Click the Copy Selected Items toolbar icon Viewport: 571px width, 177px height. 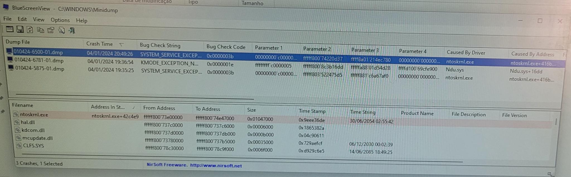pyautogui.click(x=41, y=30)
